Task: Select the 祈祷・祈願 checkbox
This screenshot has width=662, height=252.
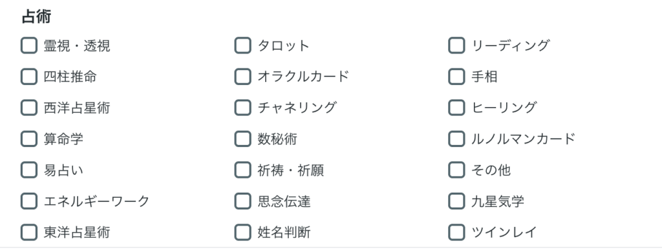Action: (243, 170)
